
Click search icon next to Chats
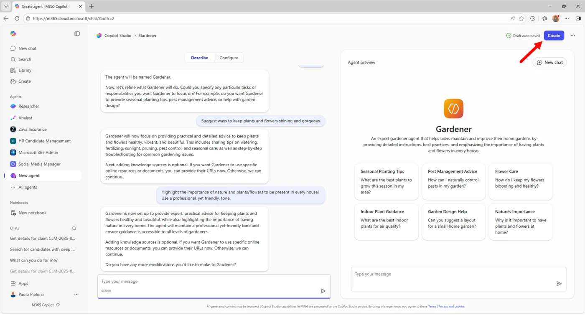coord(74,229)
